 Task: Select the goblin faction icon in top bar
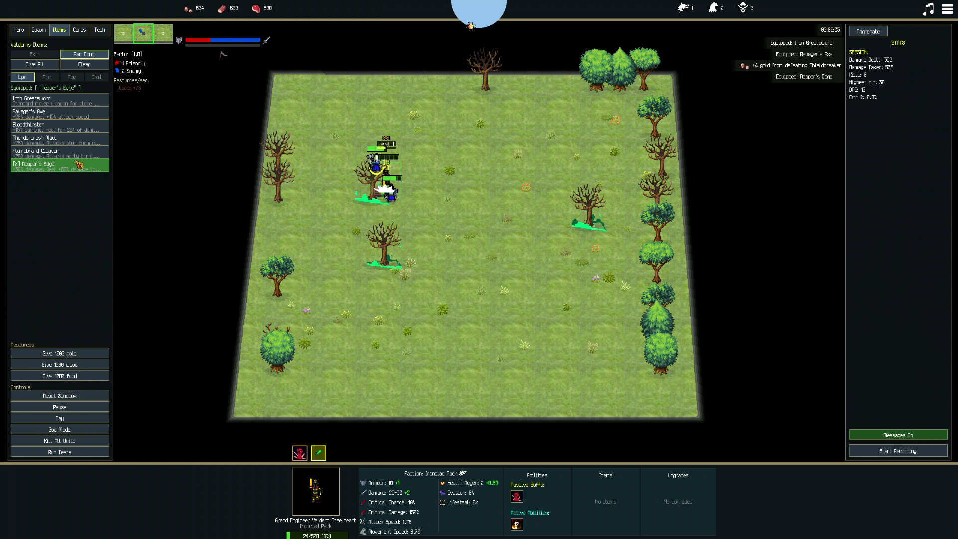(743, 8)
